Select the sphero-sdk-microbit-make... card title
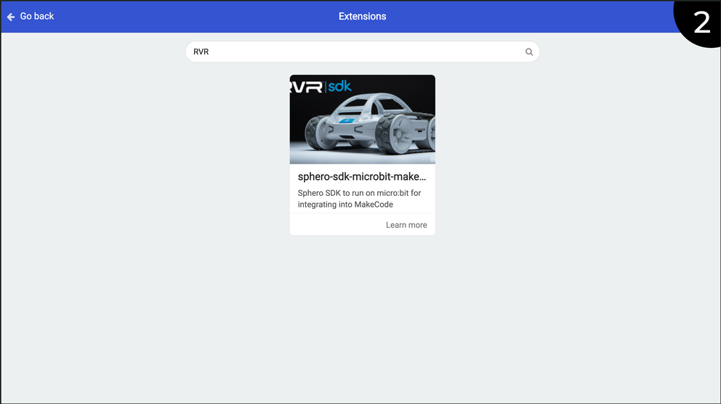This screenshot has width=721, height=404. point(362,176)
